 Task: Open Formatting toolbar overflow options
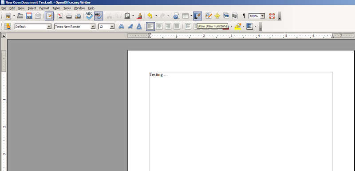260,27
